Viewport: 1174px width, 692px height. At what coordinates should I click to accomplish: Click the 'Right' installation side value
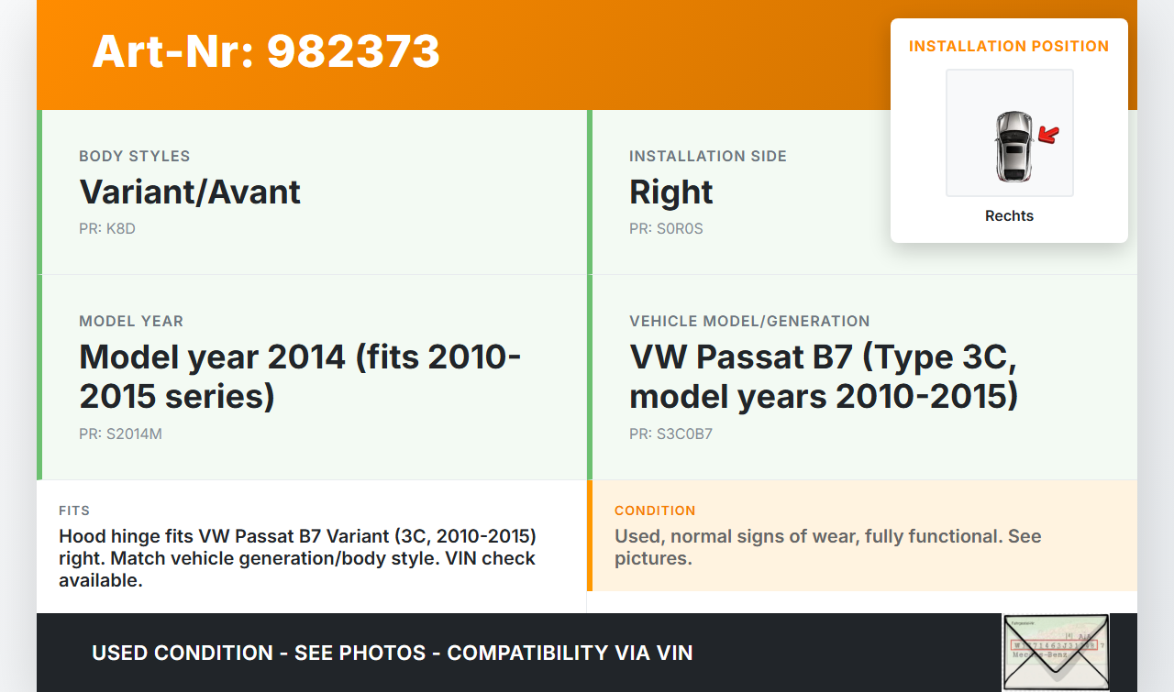671,192
